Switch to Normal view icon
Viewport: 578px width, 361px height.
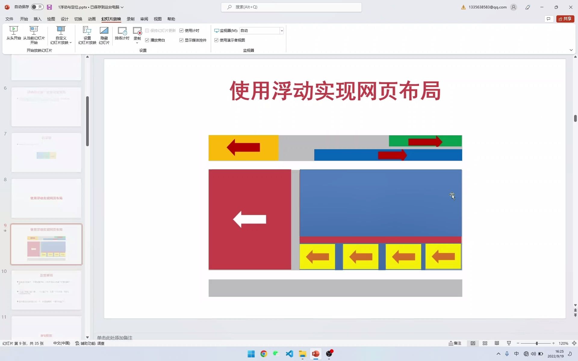[473, 343]
